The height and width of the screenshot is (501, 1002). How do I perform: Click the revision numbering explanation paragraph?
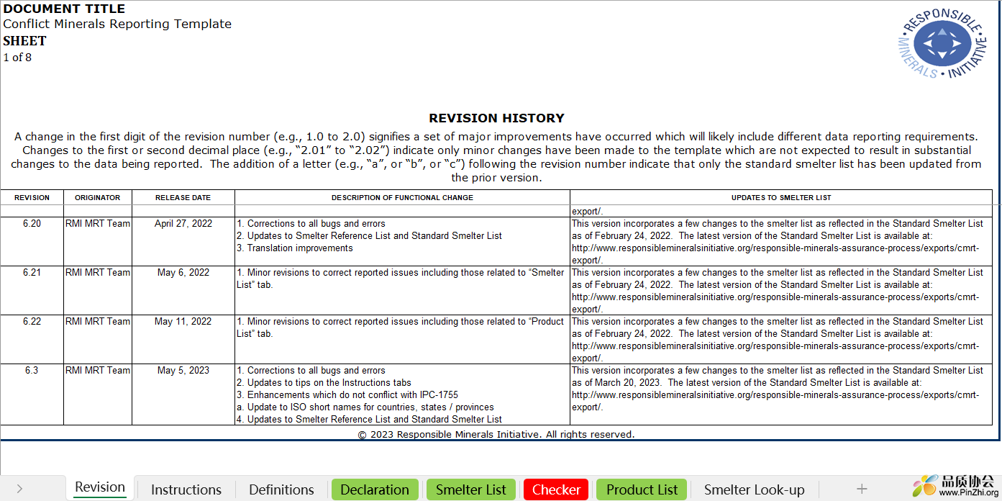point(496,157)
